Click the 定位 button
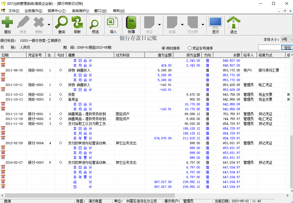Screen dimensions: 293x203 coord(287,48)
